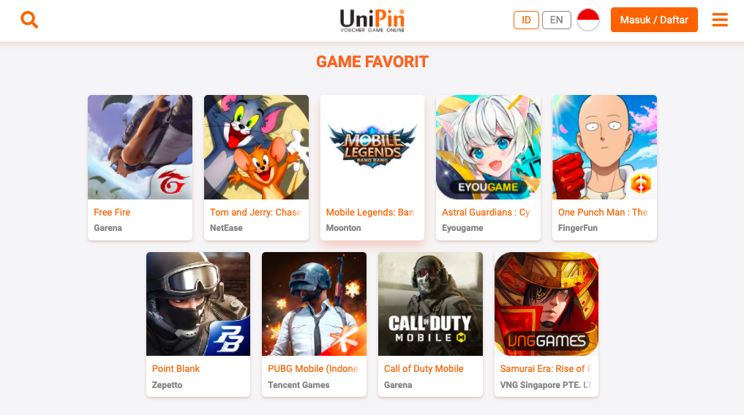This screenshot has height=415, width=744.
Task: Open the Free Fire title link
Action: coord(112,212)
